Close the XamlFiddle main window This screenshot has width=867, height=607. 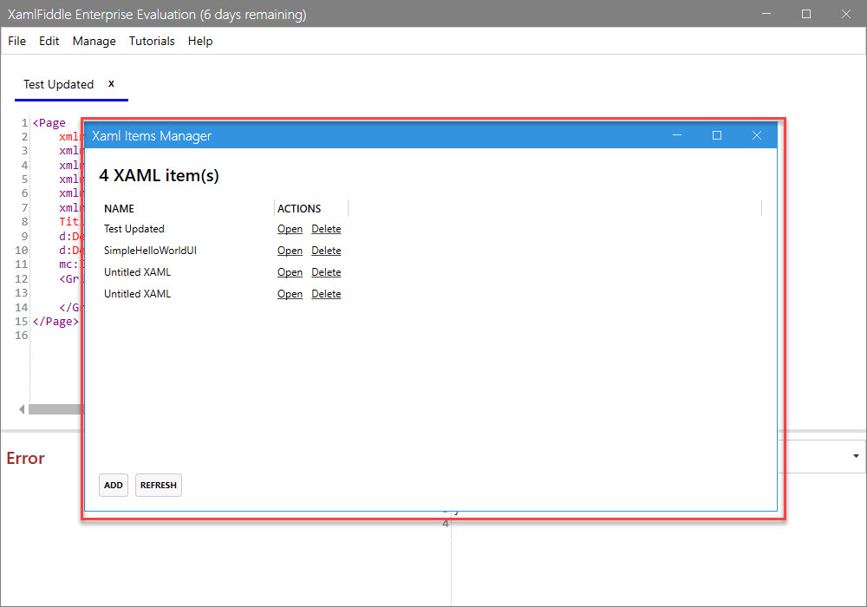[846, 14]
